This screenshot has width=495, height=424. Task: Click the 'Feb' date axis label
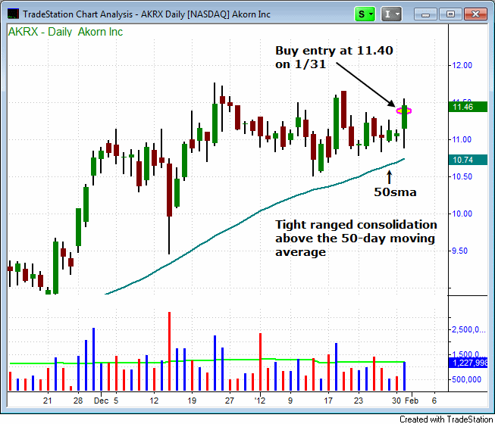pos(412,401)
